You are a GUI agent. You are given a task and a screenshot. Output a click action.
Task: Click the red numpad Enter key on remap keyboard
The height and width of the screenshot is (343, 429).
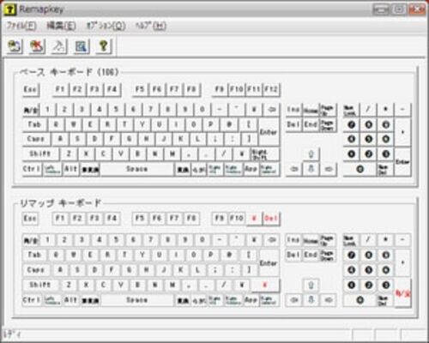402,292
